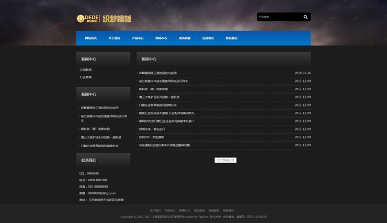Open 橱柜五金伪劣品大逃跑 article
The height and width of the screenshot is (223, 387).
tap(167, 113)
